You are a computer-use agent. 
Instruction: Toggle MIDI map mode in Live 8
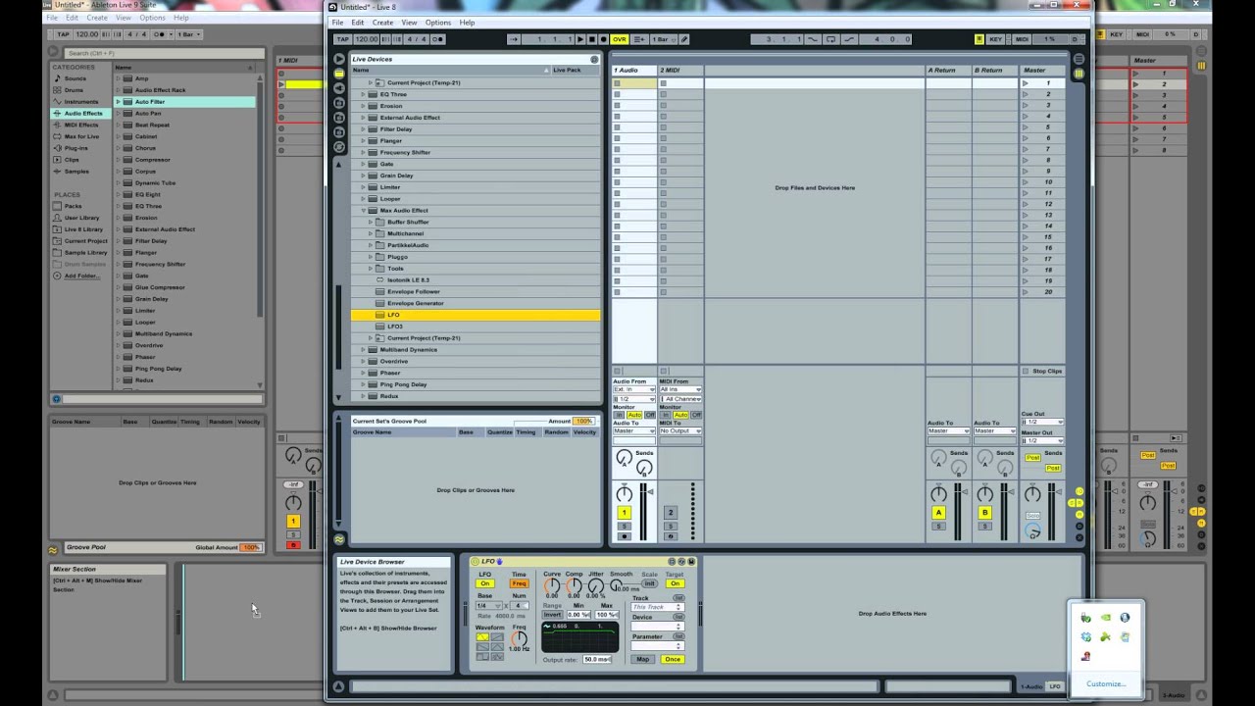coord(1022,39)
